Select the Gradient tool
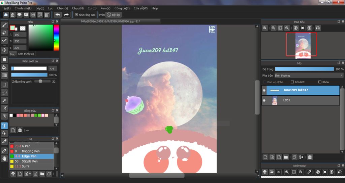 click(x=4, y=76)
